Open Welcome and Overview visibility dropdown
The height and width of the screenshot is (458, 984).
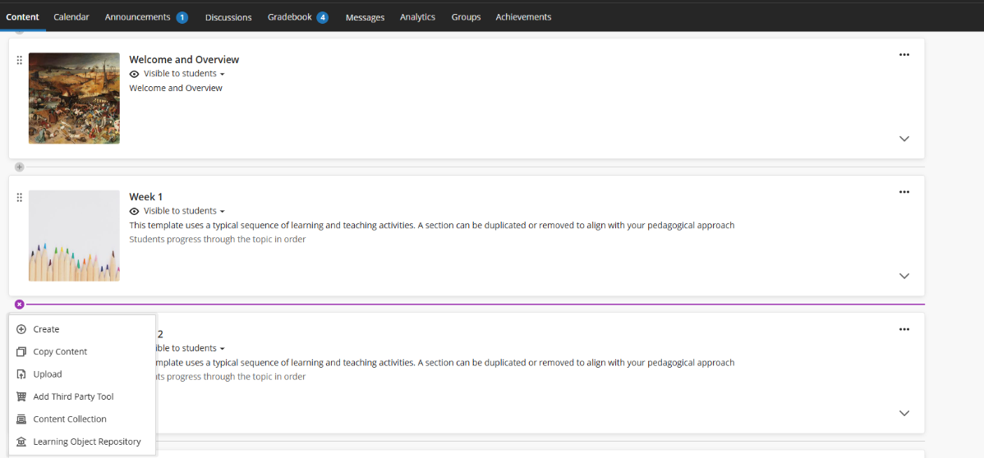point(184,74)
